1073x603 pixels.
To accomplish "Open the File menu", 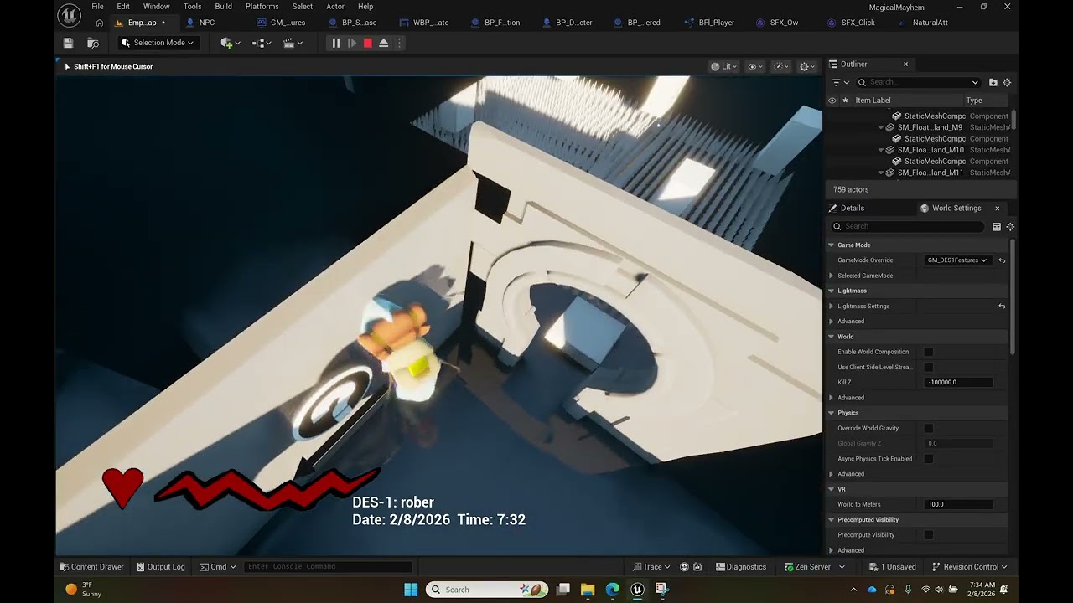I will pyautogui.click(x=98, y=6).
